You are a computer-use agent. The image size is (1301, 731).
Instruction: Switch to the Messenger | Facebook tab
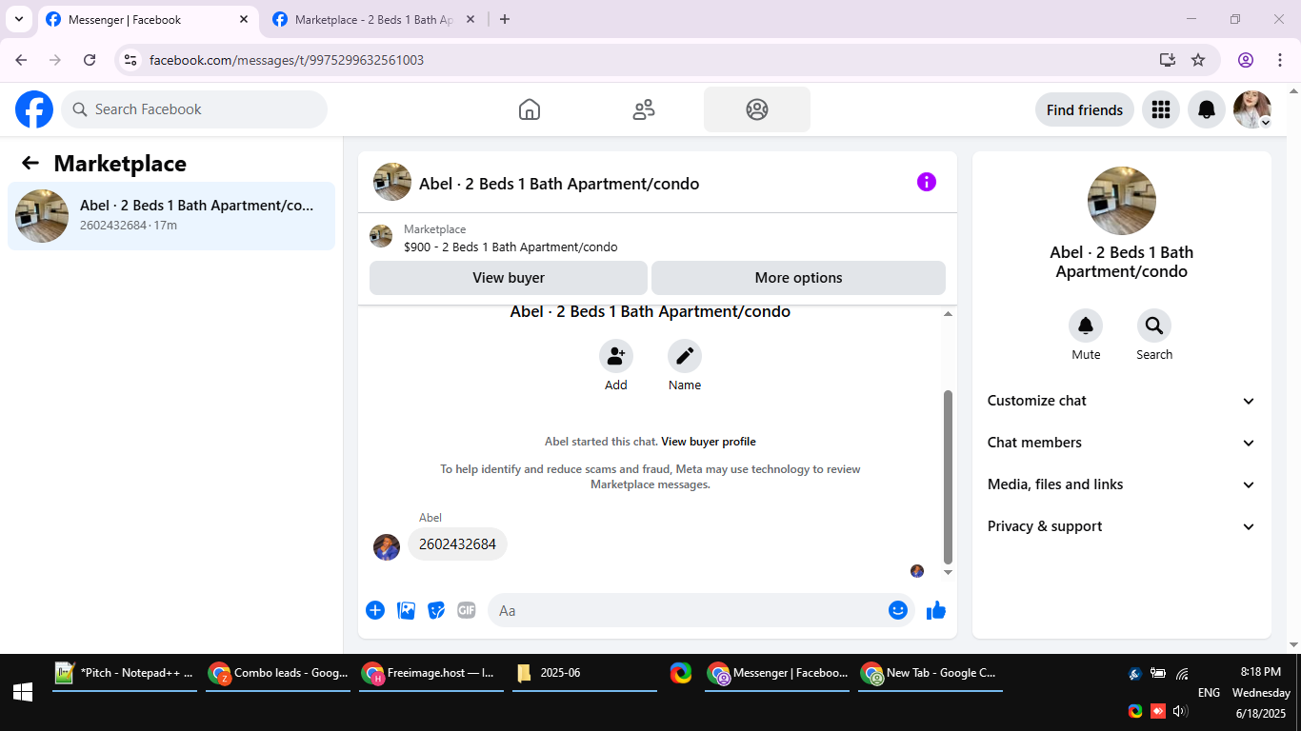[147, 19]
